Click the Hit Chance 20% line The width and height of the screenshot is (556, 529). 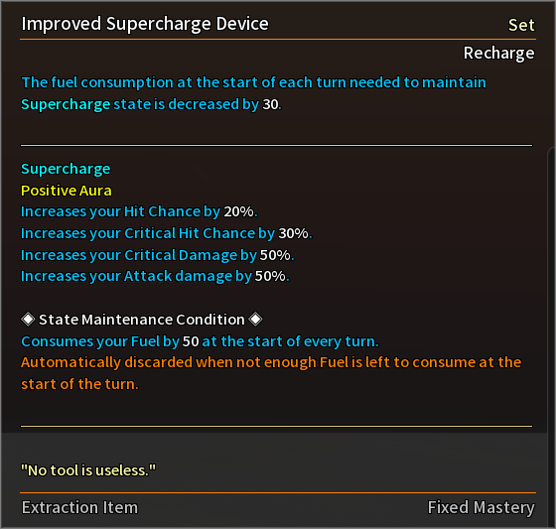pyautogui.click(x=139, y=211)
